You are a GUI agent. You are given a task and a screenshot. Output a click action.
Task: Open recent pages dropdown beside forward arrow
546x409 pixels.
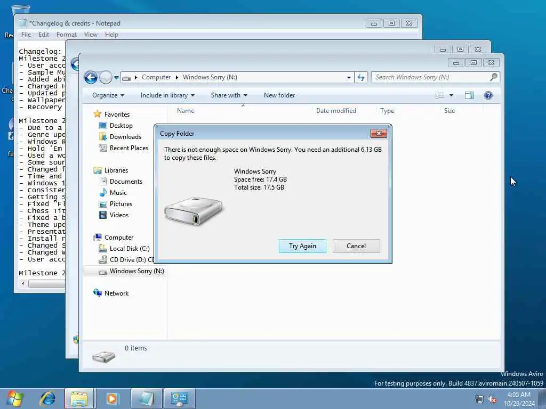click(x=116, y=78)
